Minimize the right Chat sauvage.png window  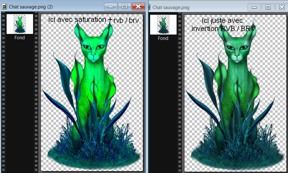pos(254,7)
